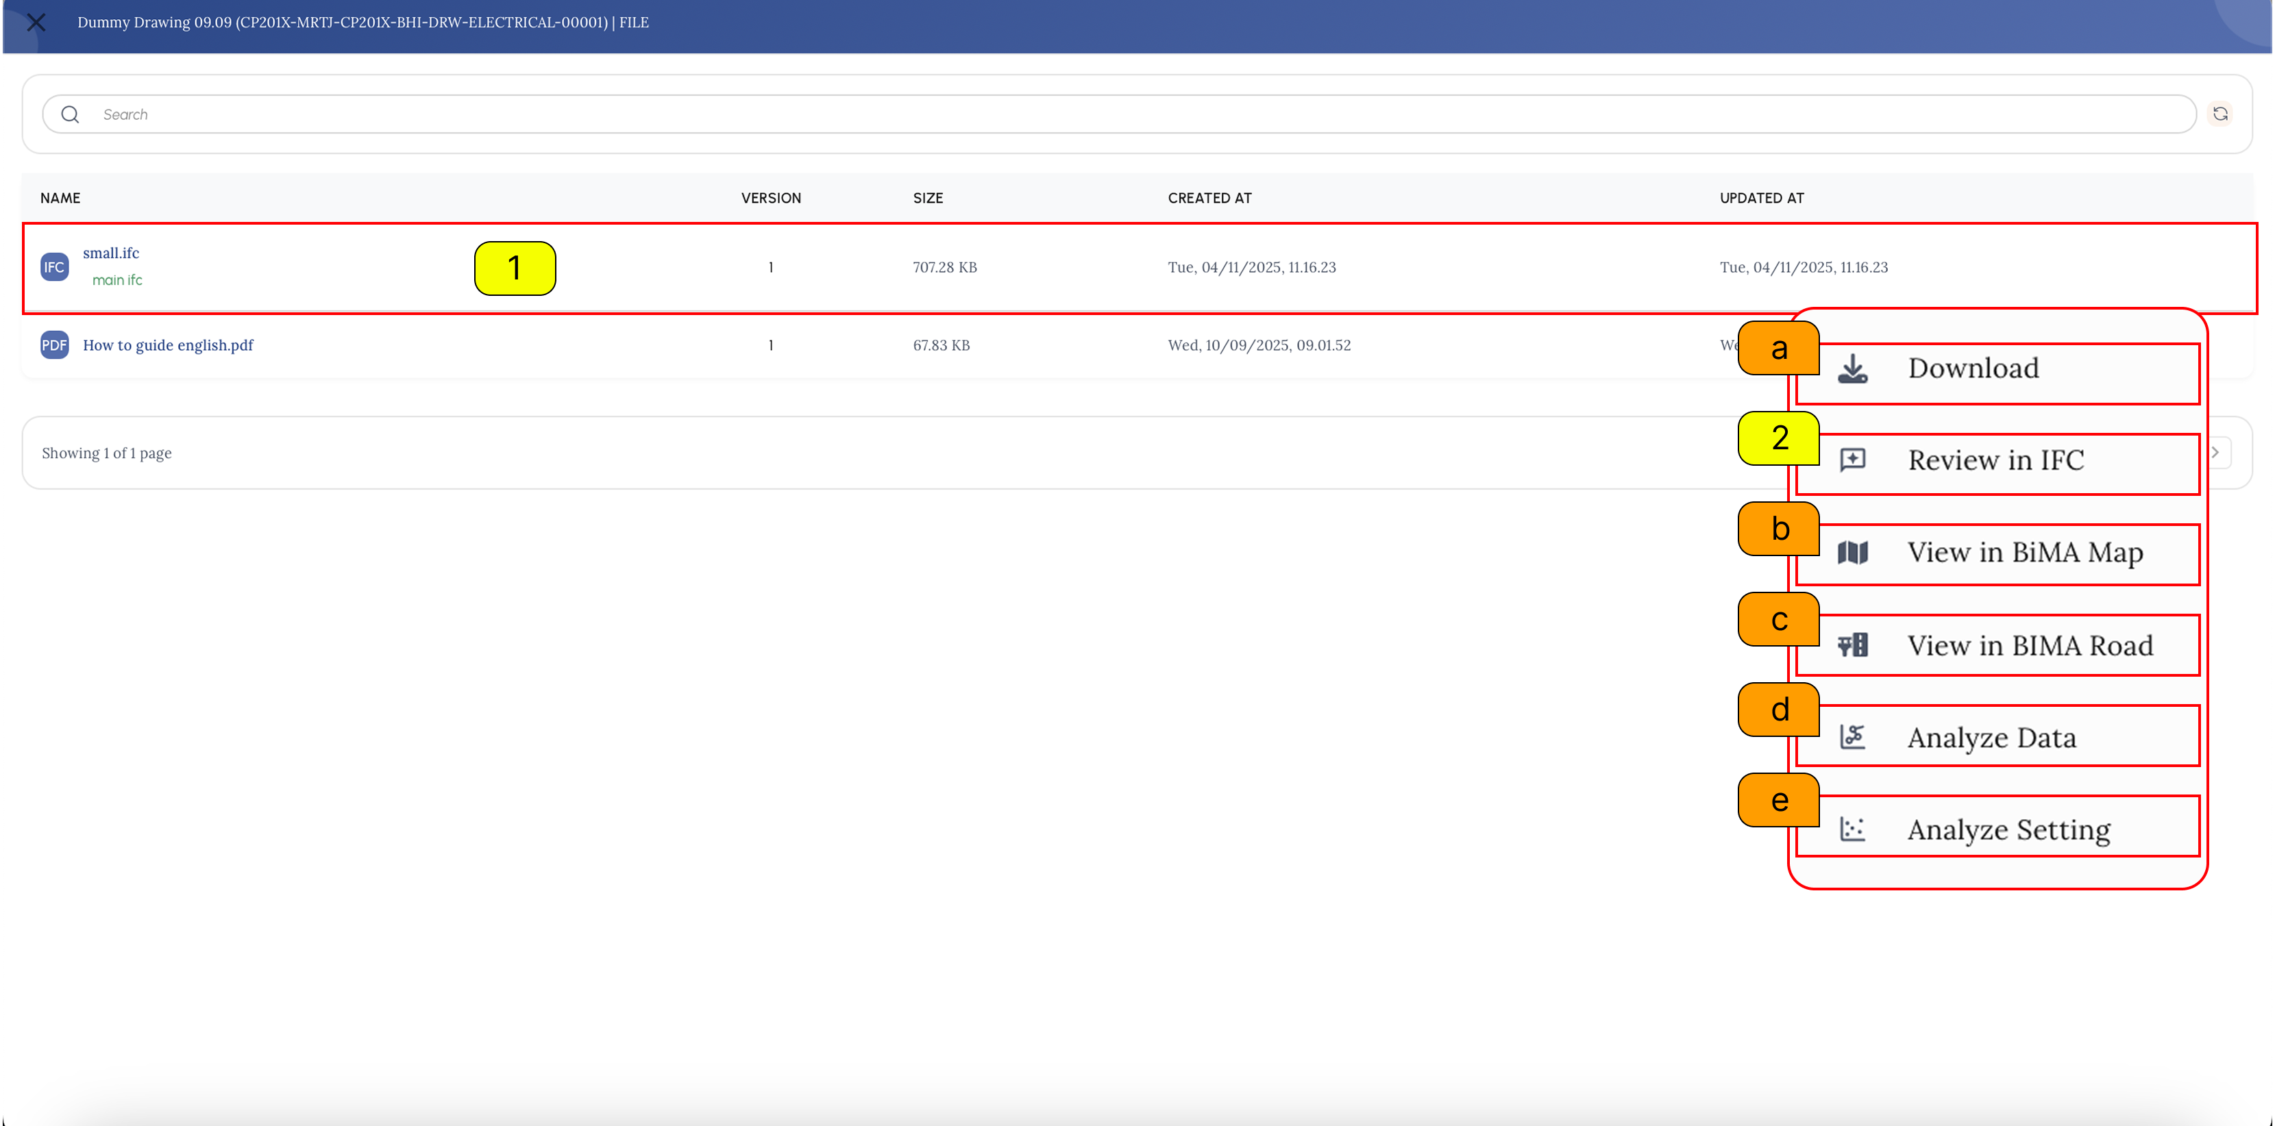Open How to guide english.pdf
2275x1126 pixels.
click(168, 345)
